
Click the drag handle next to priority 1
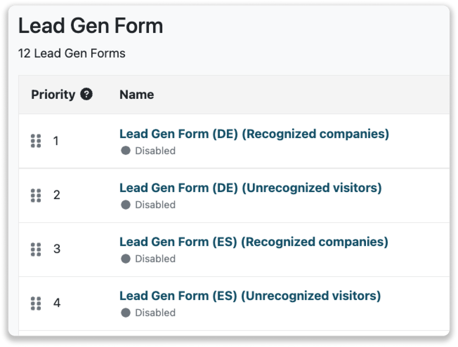pos(36,141)
